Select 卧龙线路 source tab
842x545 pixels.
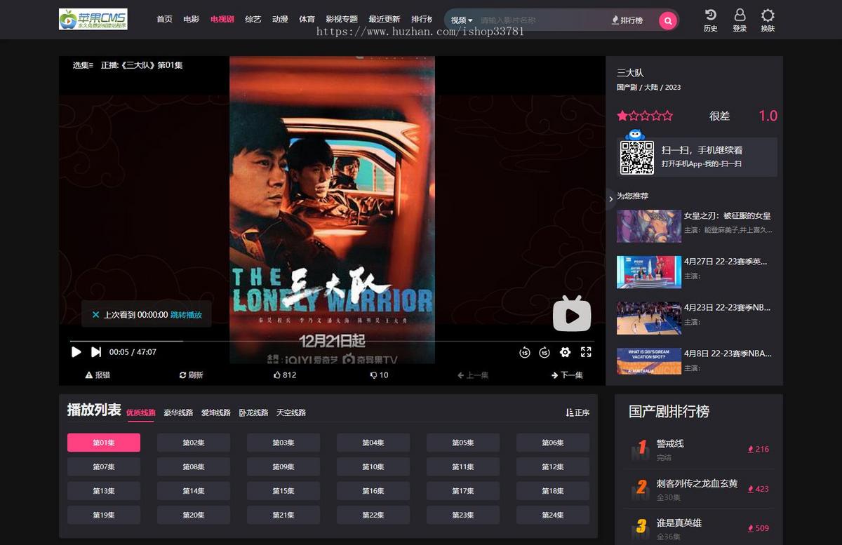coord(253,412)
